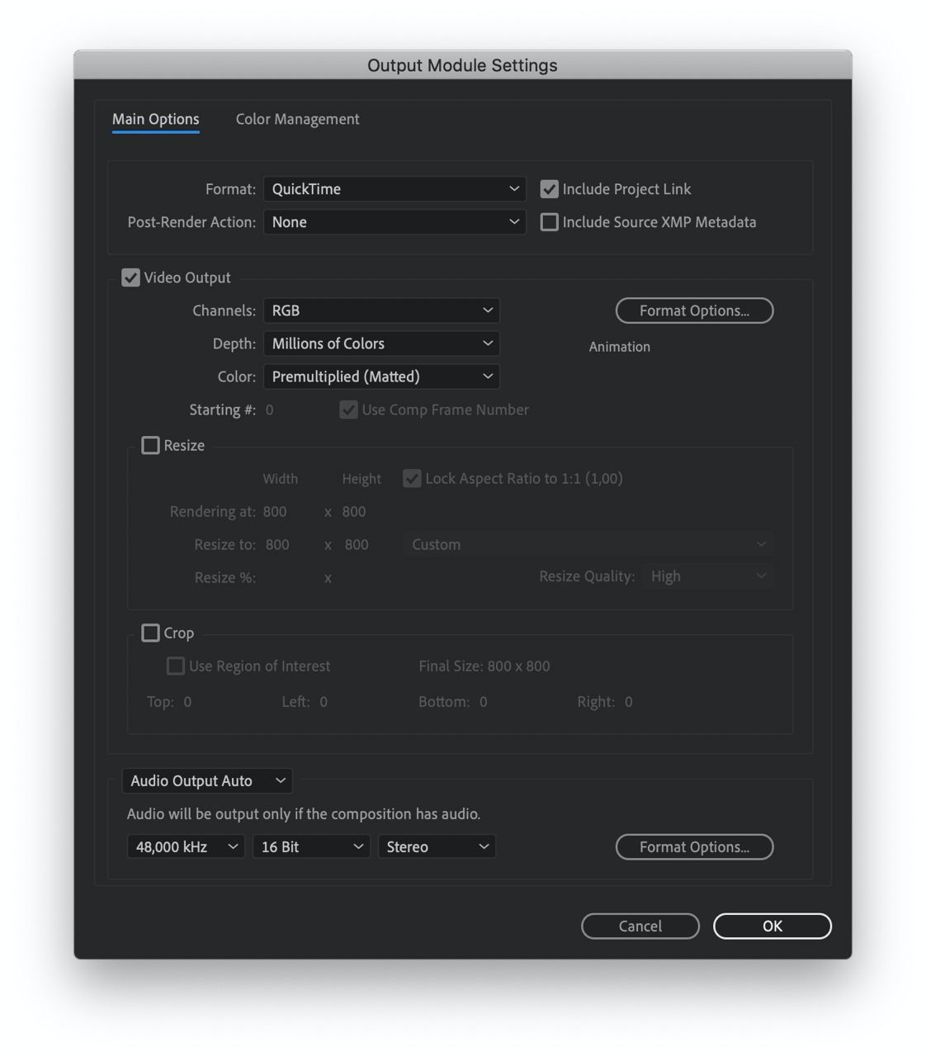
Task: Open the Custom resize preset dropdown
Action: coord(588,544)
